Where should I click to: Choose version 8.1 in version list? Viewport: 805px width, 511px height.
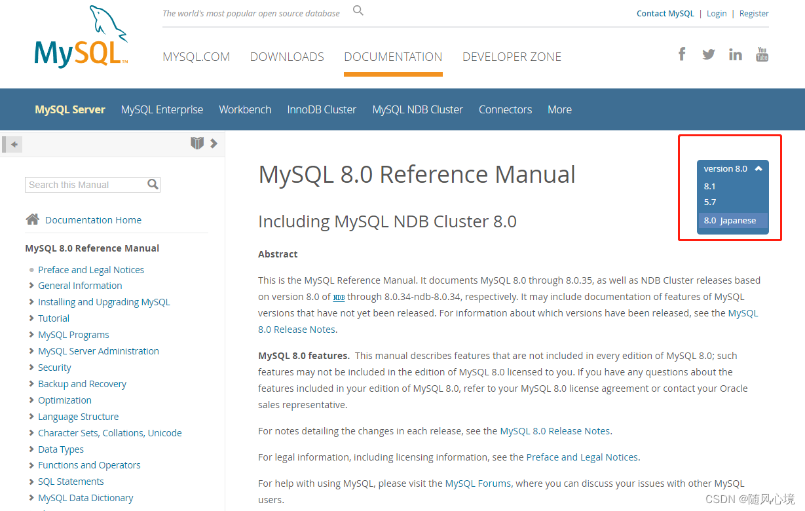[x=710, y=186]
